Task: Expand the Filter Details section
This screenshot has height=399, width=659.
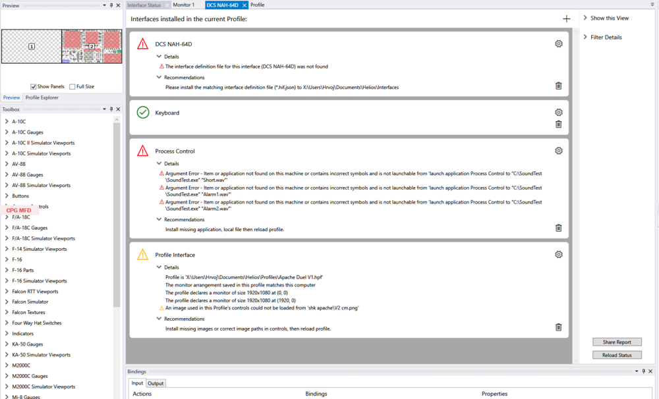Action: point(585,38)
